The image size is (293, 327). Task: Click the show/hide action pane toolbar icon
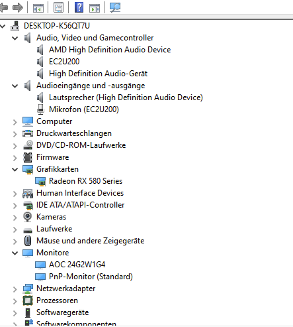click(x=95, y=8)
